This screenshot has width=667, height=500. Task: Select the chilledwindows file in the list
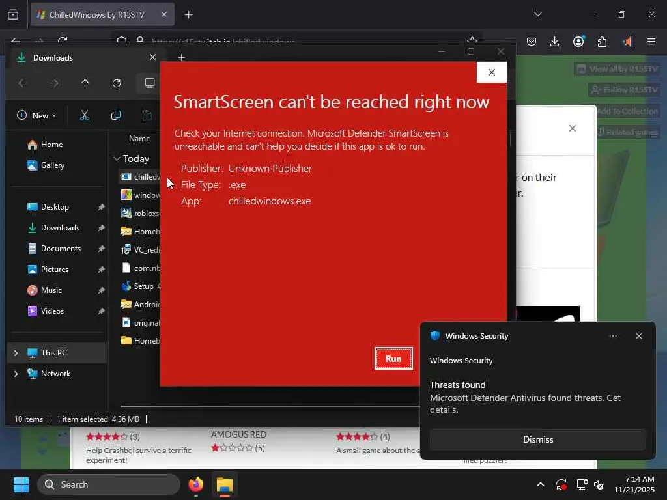pyautogui.click(x=141, y=177)
